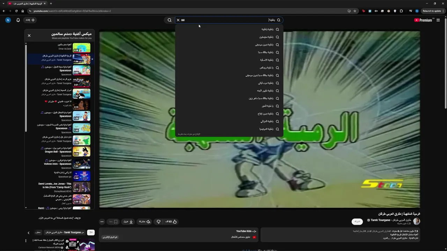
Task: Click the Subscribe button beside Tarek Tourgane
Action: coord(357,222)
